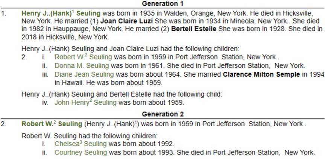Click the bold name Bertell Estelle
This screenshot has width=325, height=159.
pos(194,29)
